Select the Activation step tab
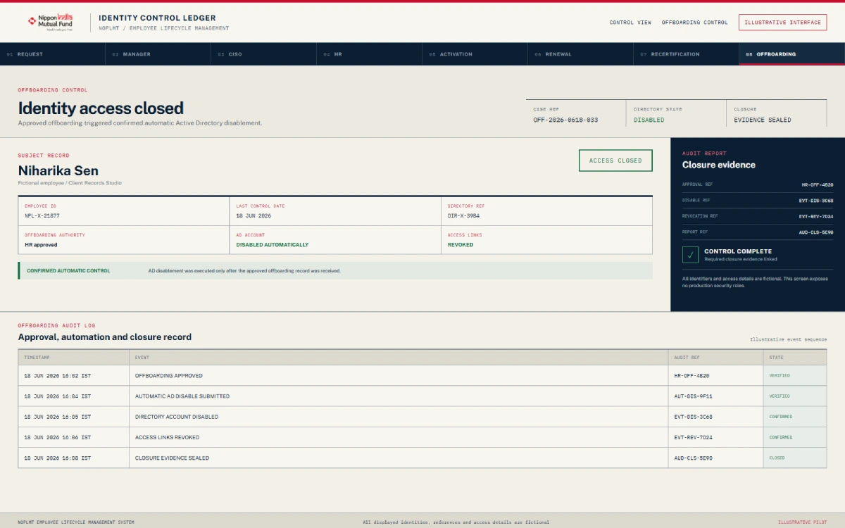The height and width of the screenshot is (528, 845). 475,54
